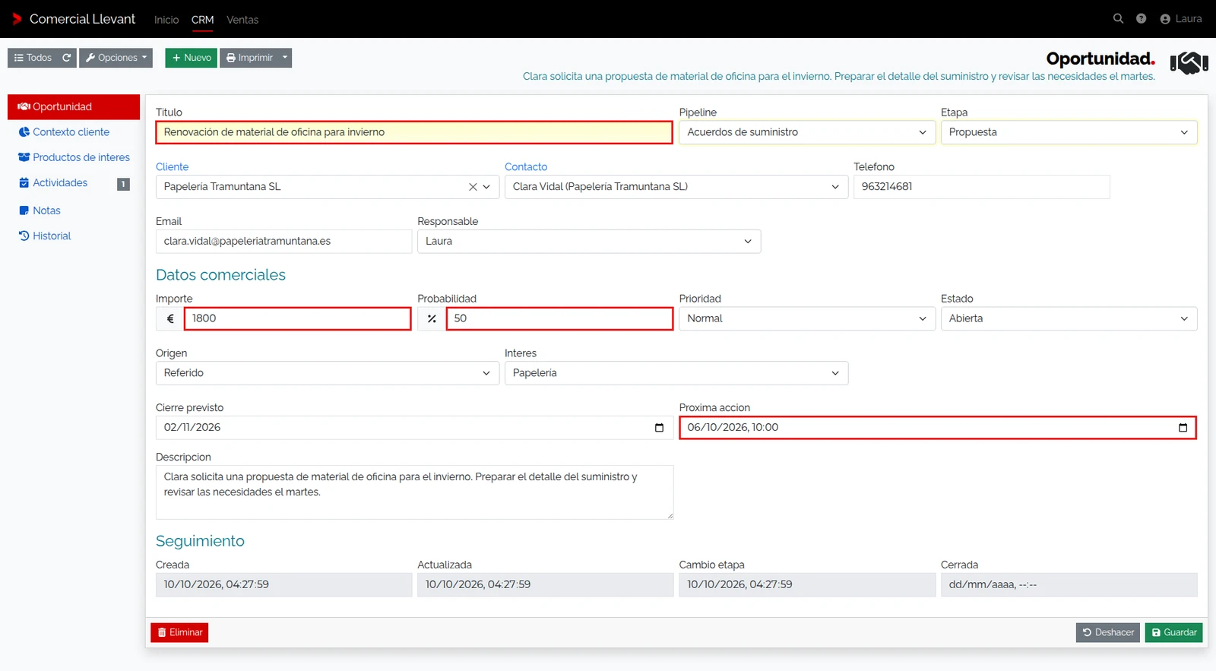Viewport: 1216px width, 671px height.
Task: Expand the Opciones dropdown
Action: point(116,58)
